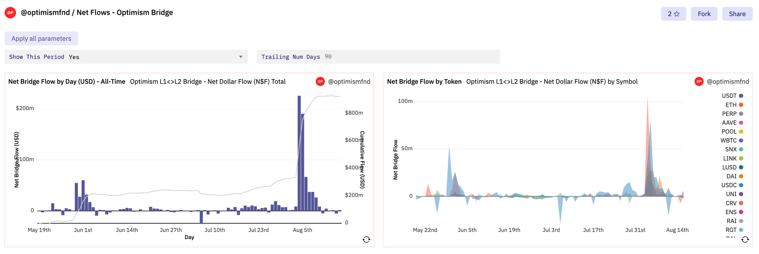Click the 'Jun 19th' x-axis label
Viewport: 759px width, 254px height.
(509, 230)
